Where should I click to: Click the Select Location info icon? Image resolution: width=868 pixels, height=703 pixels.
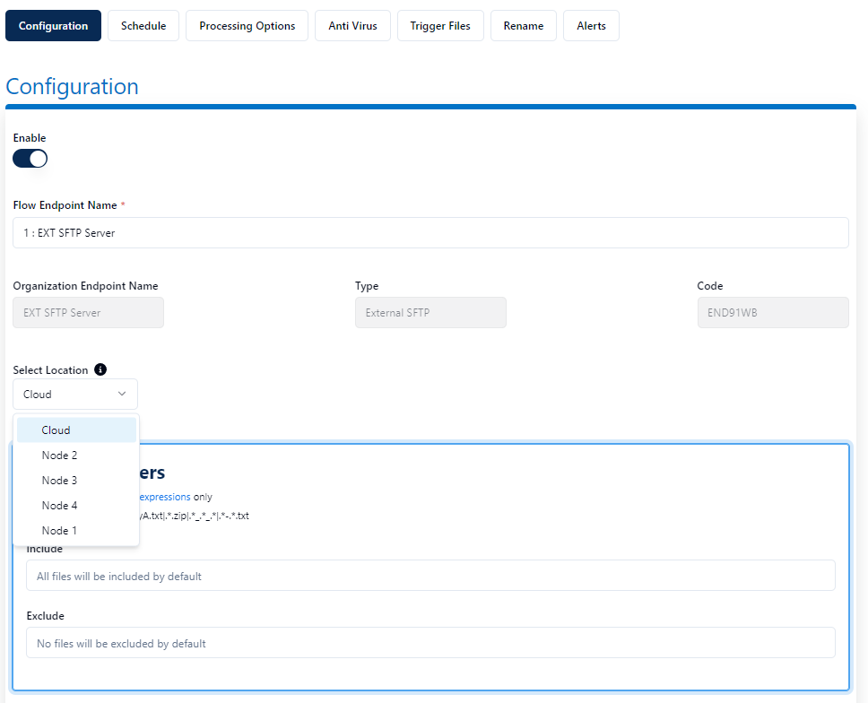click(x=100, y=369)
